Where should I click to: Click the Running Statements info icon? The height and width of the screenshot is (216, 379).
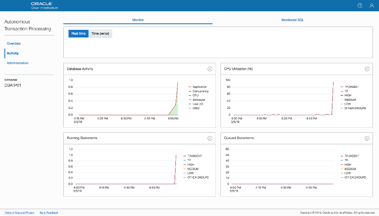click(210, 138)
